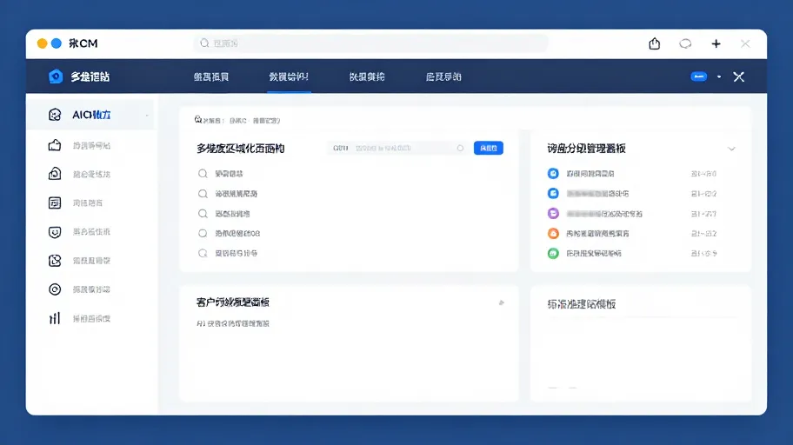Click the text label of the first search-list row
The height and width of the screenshot is (445, 793).
pyautogui.click(x=229, y=174)
